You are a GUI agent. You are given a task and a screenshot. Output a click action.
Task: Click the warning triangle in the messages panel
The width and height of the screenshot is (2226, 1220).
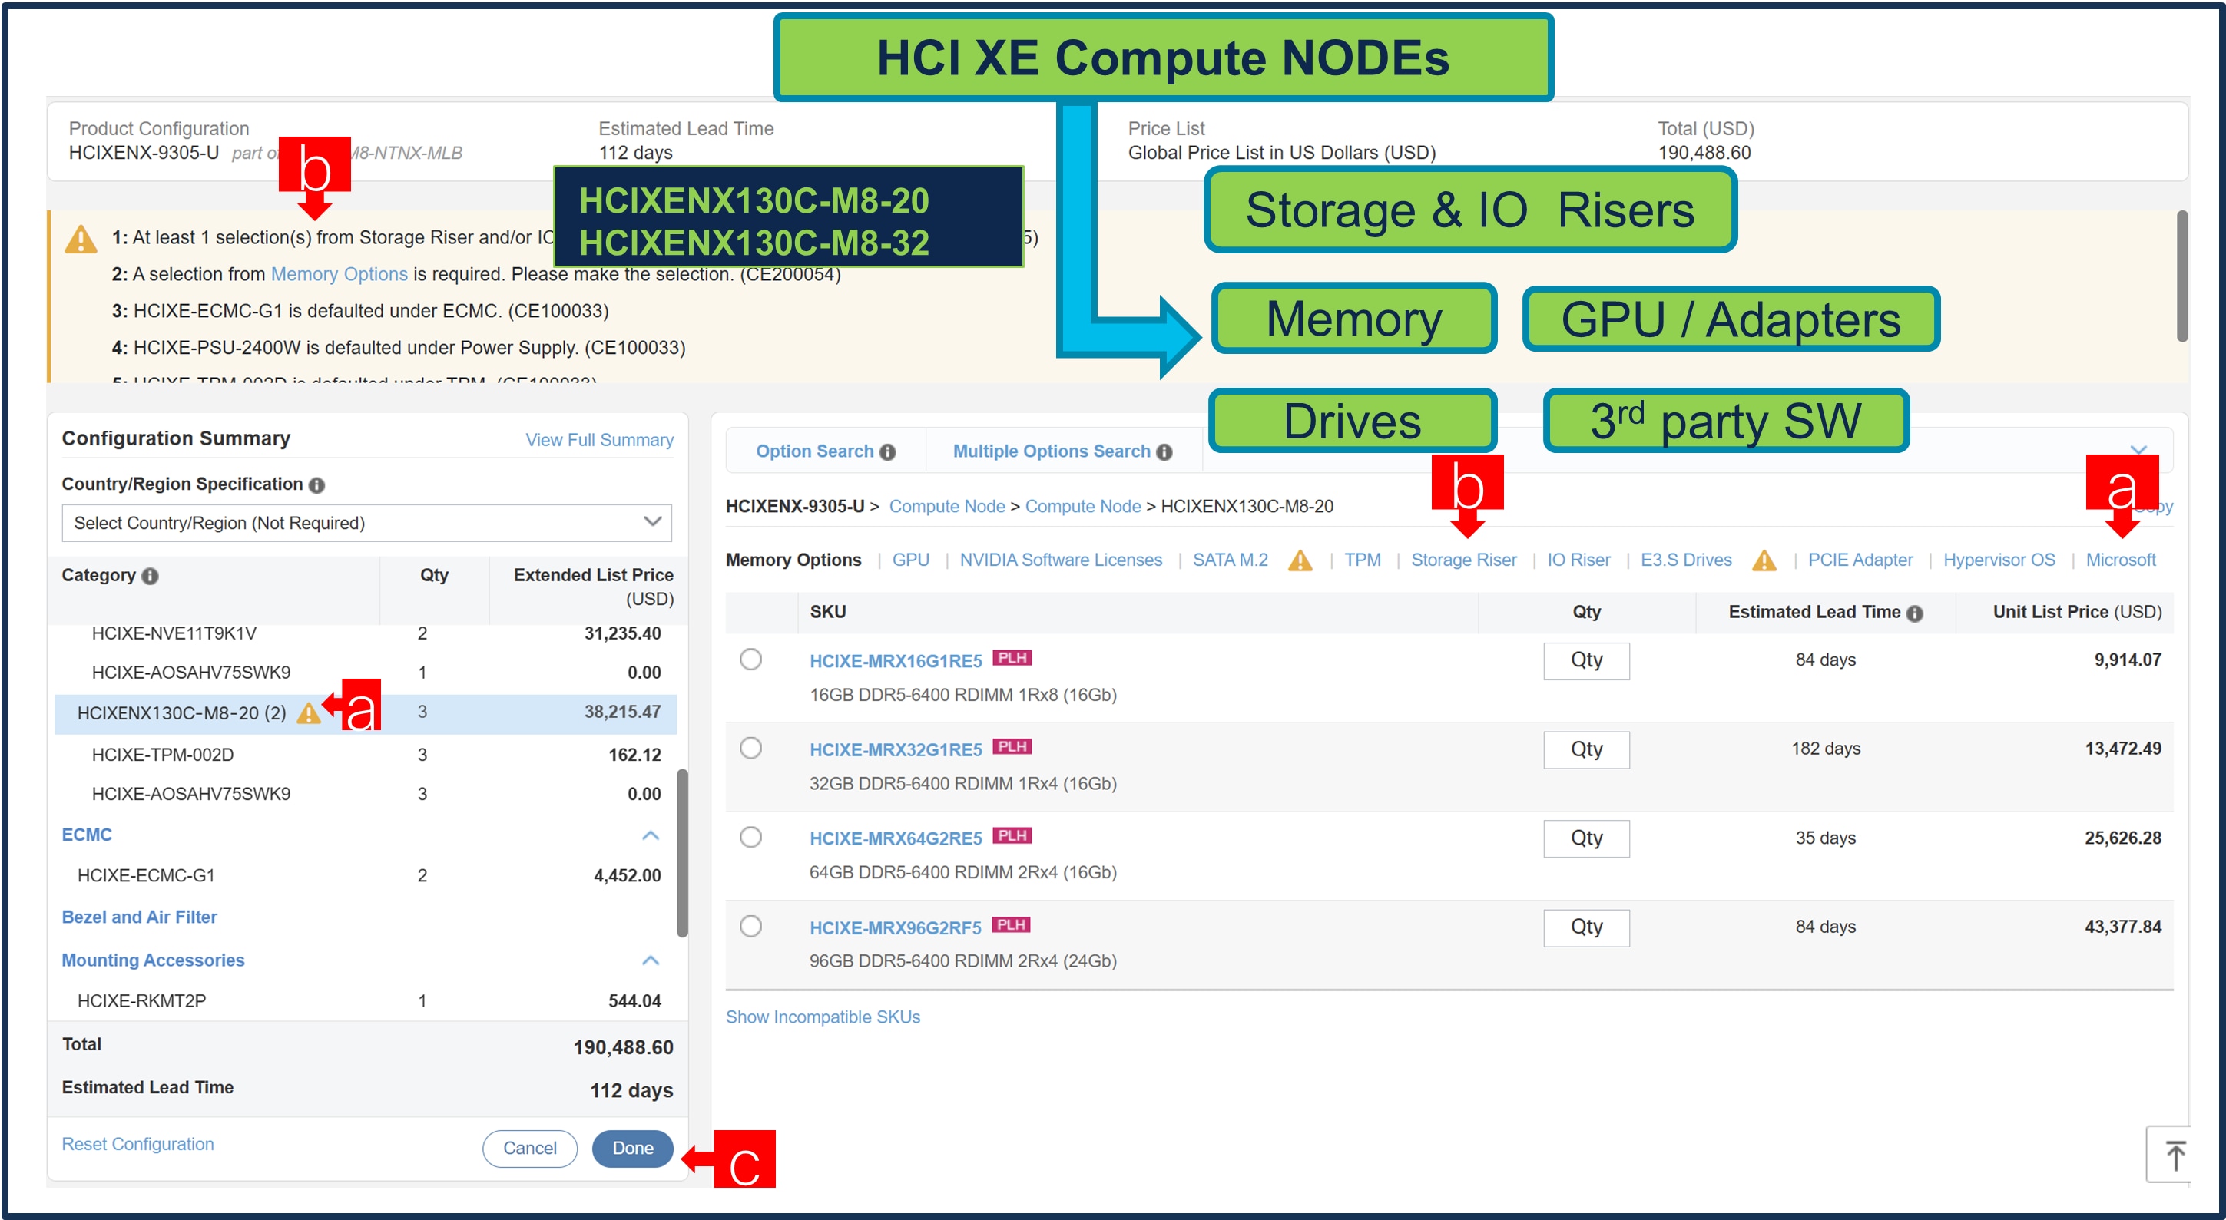coord(81,239)
